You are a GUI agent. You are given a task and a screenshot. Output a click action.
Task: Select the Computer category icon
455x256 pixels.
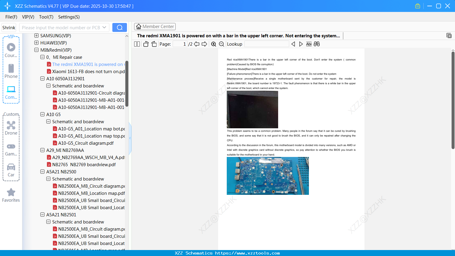(x=11, y=92)
